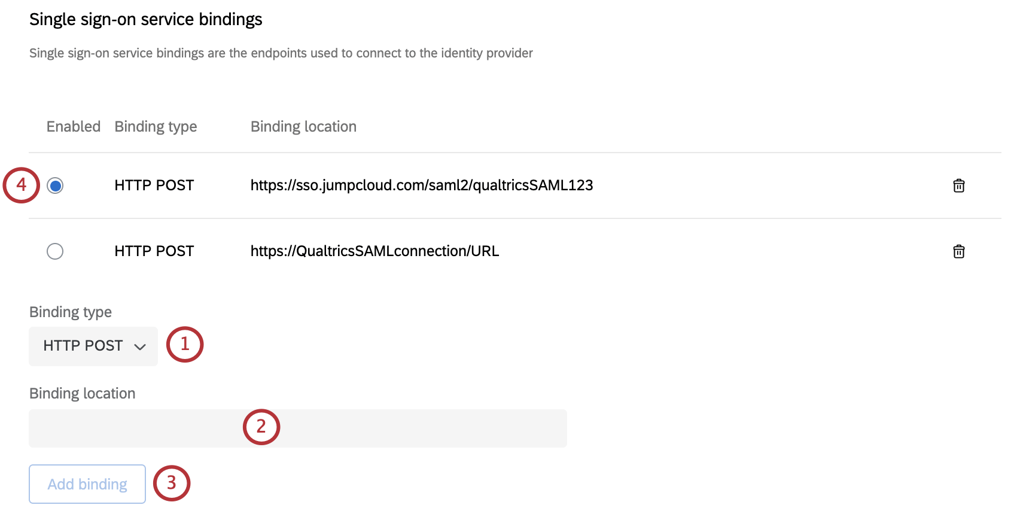Viewport: 1017px width, 511px height.
Task: Select the enabled radio for the jumpcloud.com binding
Action: coord(55,185)
